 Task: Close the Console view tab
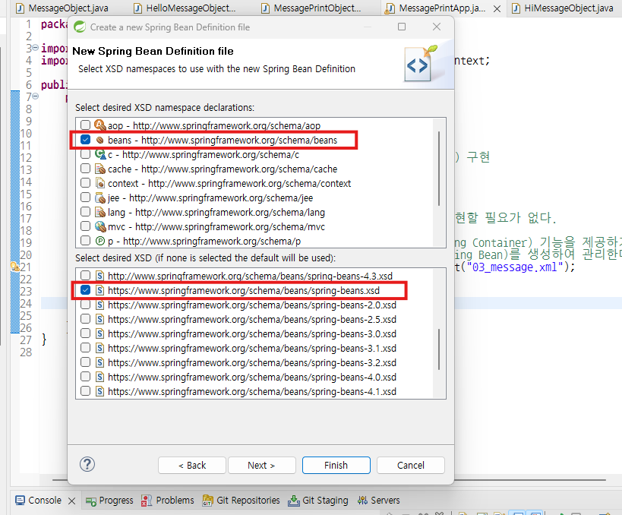click(72, 501)
